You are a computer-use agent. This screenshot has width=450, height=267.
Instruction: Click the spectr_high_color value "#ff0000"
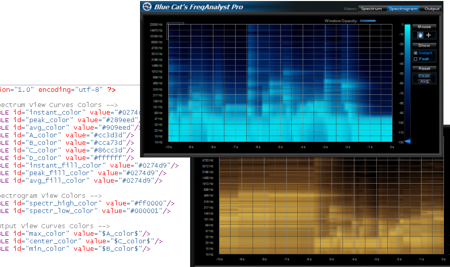pos(151,203)
